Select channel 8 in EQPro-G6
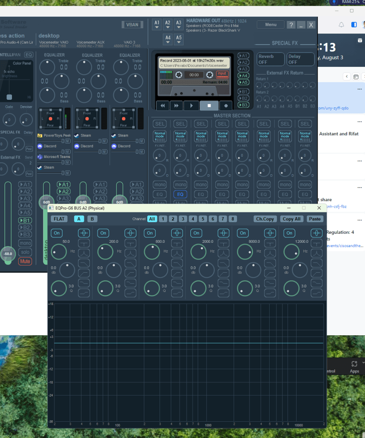This screenshot has width=365, height=438. [233, 219]
